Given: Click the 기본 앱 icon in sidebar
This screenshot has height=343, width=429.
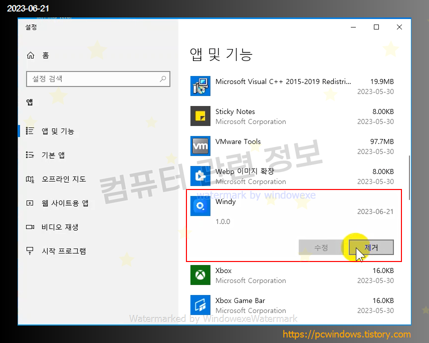Looking at the screenshot, I should coord(30,155).
